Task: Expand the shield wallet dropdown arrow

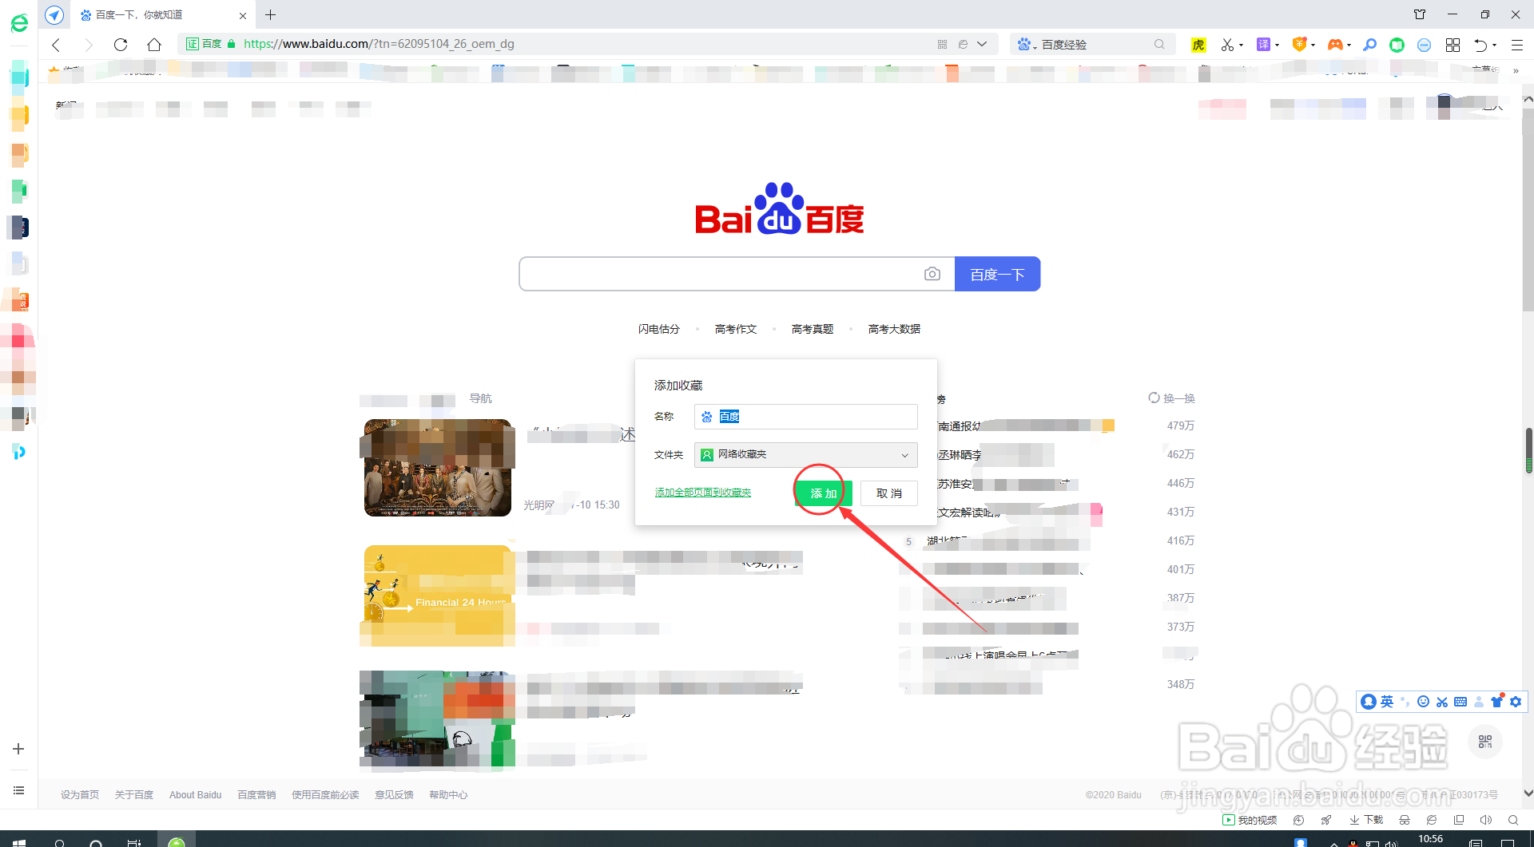Action: (1313, 45)
